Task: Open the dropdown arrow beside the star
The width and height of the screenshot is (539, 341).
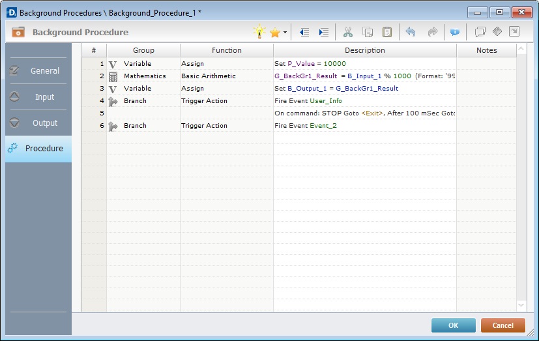Action: [x=285, y=33]
